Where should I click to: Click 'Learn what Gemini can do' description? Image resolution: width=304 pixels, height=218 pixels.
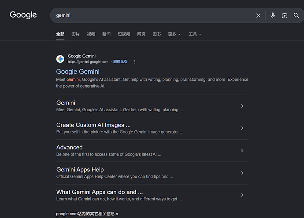pyautogui.click(x=119, y=199)
